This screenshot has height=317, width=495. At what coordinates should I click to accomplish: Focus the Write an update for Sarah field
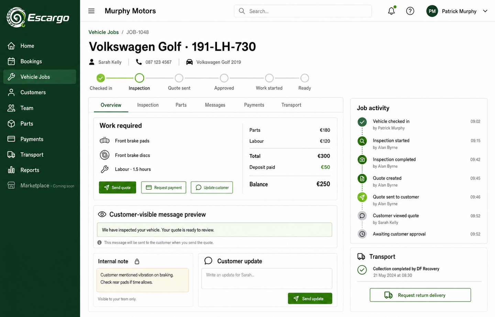pyautogui.click(x=267, y=278)
